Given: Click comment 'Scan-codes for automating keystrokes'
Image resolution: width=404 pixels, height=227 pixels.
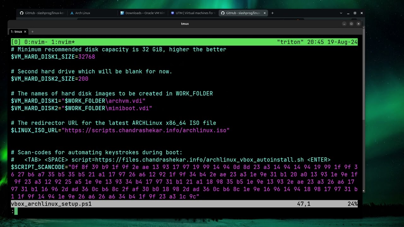Looking at the screenshot, I should pyautogui.click(x=97, y=152).
